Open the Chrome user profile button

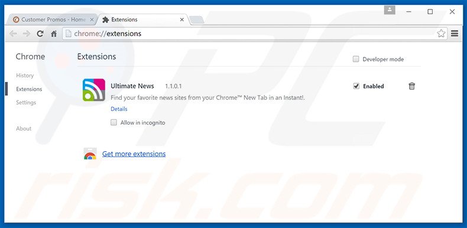390,10
